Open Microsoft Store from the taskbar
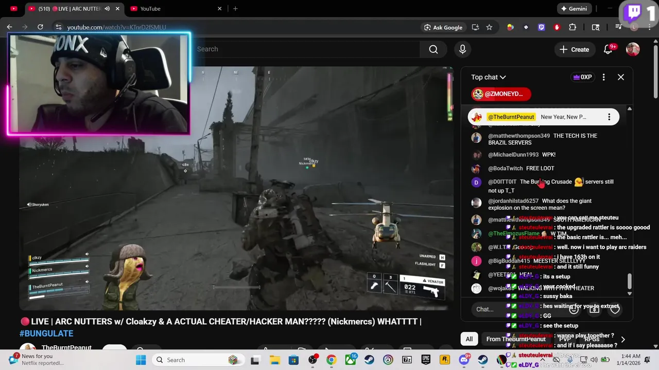The height and width of the screenshot is (370, 659). click(293, 360)
